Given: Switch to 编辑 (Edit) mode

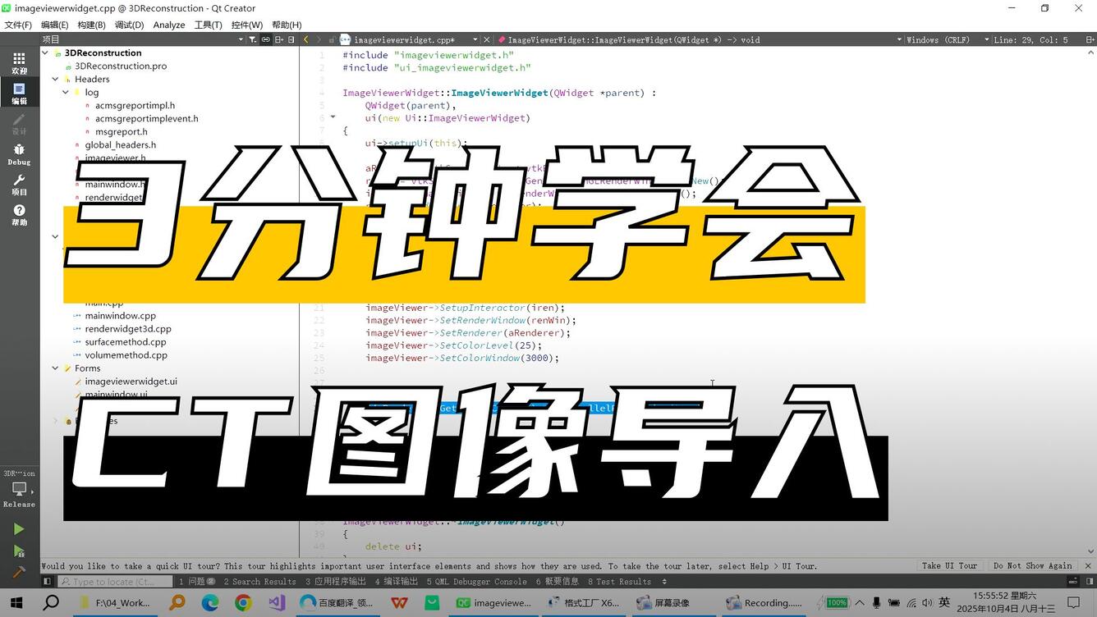Looking at the screenshot, I should click(19, 93).
